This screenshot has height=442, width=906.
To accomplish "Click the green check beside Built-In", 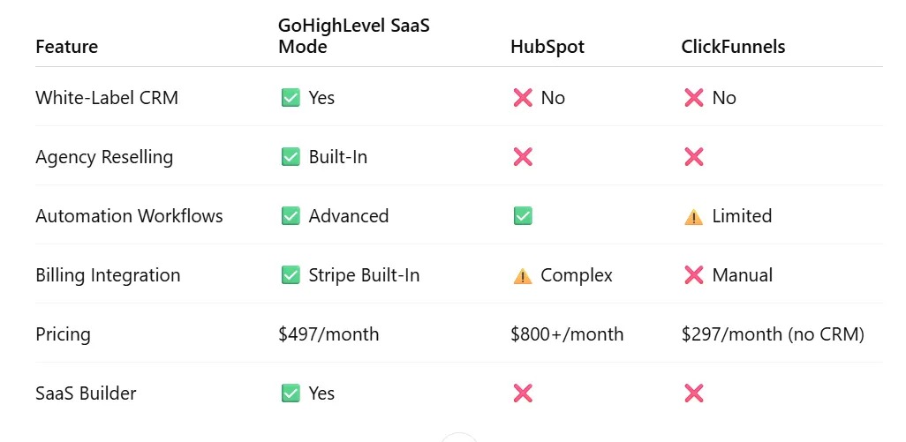I will click(x=290, y=157).
